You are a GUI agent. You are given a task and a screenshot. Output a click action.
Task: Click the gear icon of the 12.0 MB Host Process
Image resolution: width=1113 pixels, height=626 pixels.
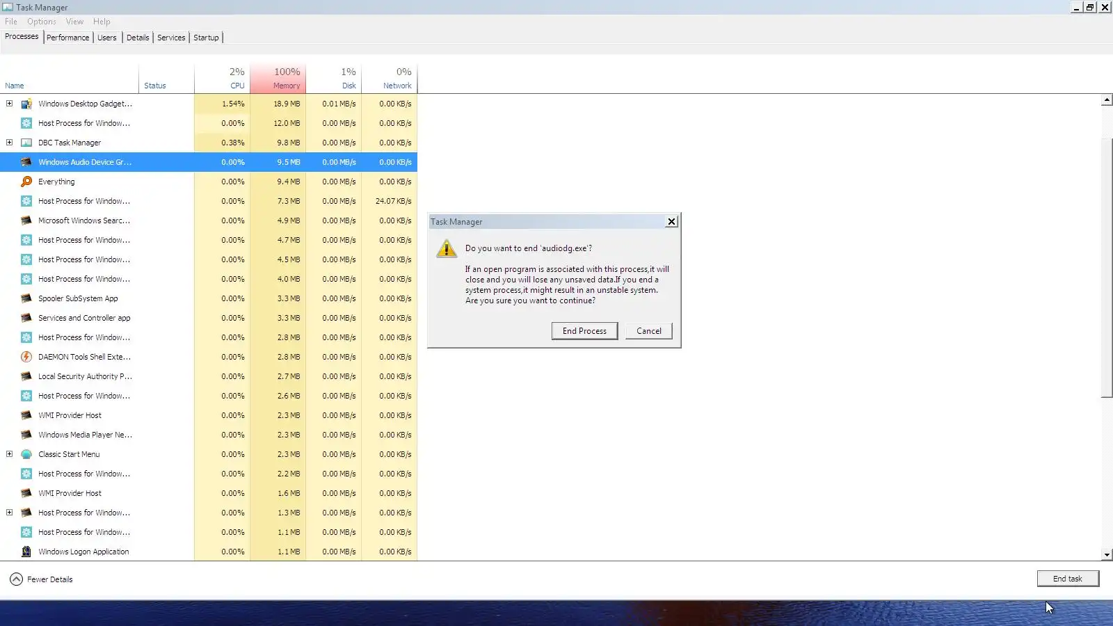(x=26, y=123)
